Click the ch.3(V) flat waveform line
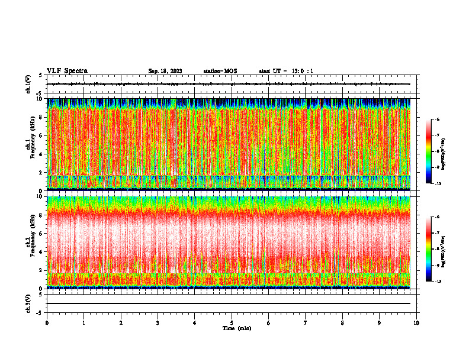This screenshot has height=362, width=469. point(228,303)
